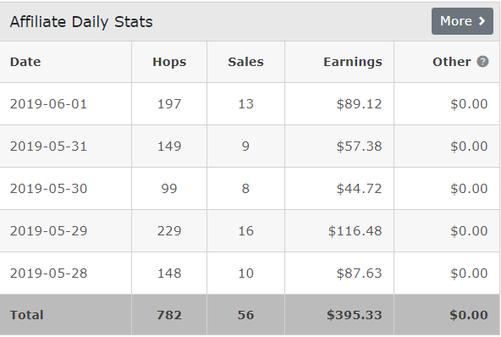The width and height of the screenshot is (501, 337).
Task: Click the total sales 56 cell
Action: pyautogui.click(x=245, y=315)
